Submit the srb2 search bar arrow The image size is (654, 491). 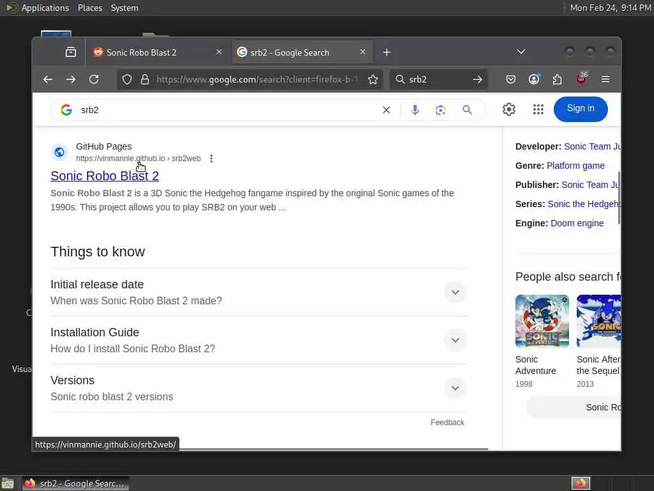coord(478,79)
